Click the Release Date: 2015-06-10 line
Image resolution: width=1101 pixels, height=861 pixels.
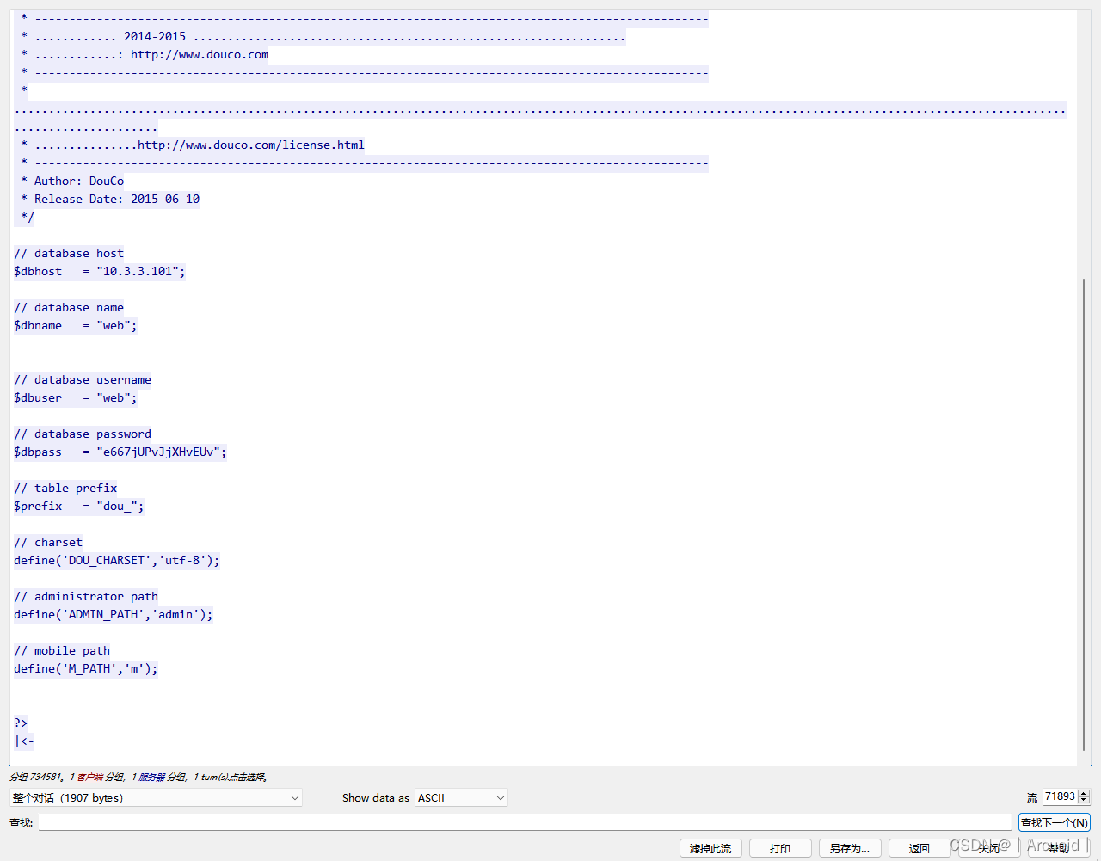click(117, 199)
